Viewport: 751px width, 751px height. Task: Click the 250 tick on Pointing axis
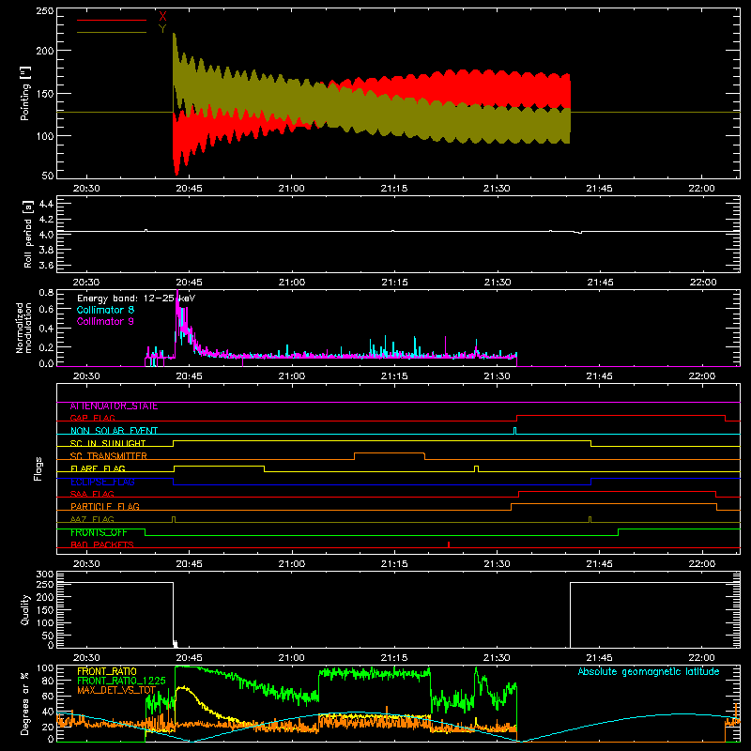[x=45, y=11]
